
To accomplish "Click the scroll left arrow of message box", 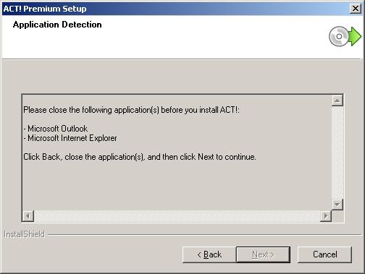I will point(28,215).
